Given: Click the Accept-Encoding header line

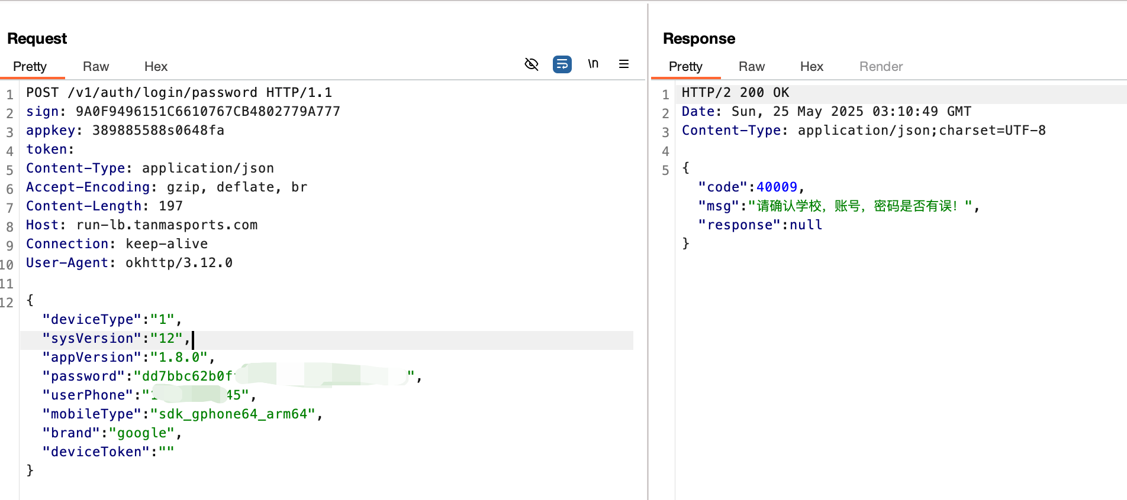Looking at the screenshot, I should pyautogui.click(x=166, y=187).
